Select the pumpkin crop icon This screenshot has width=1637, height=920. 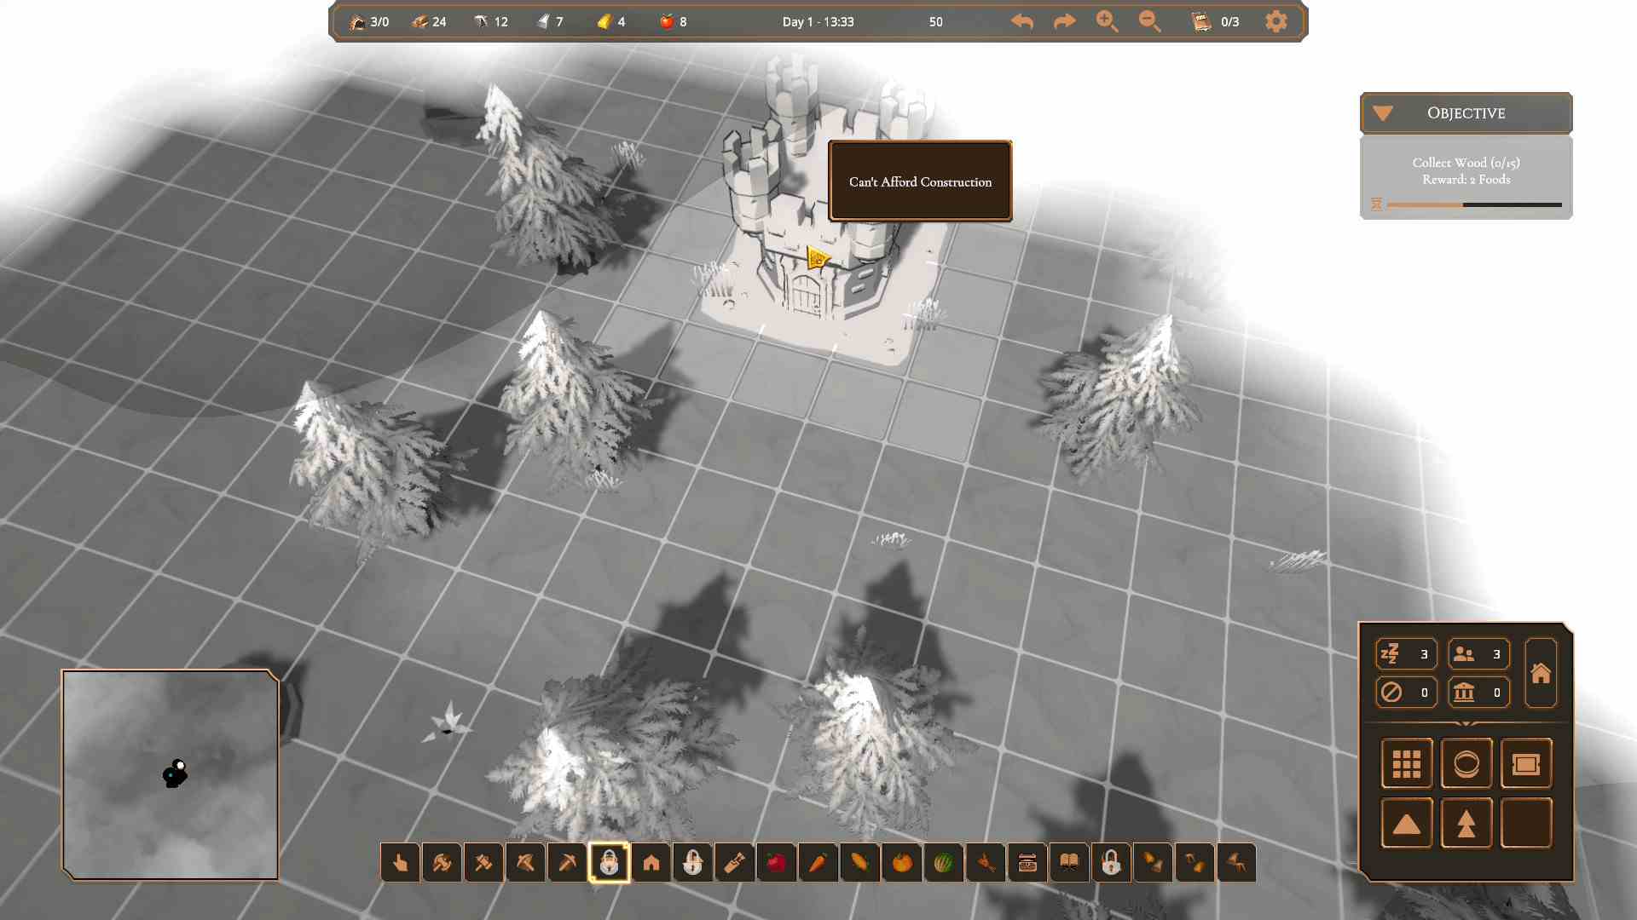point(901,863)
